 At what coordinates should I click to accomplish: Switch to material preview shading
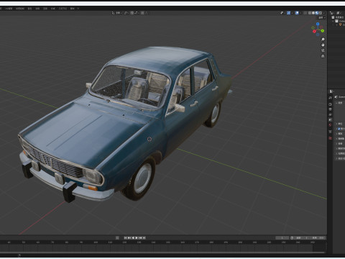[317, 13]
